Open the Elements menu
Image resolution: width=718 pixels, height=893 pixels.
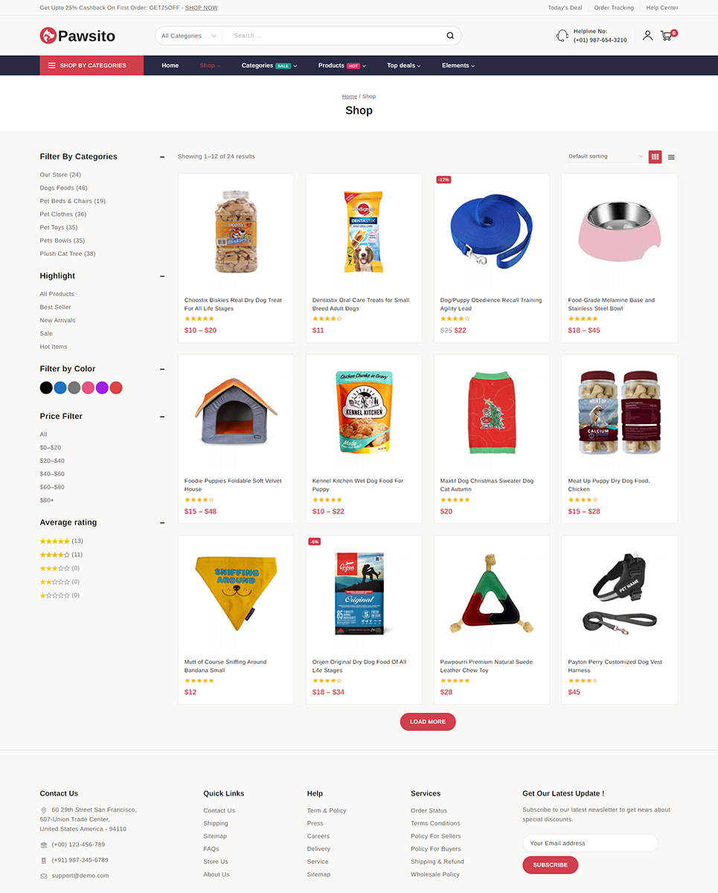[x=458, y=65]
